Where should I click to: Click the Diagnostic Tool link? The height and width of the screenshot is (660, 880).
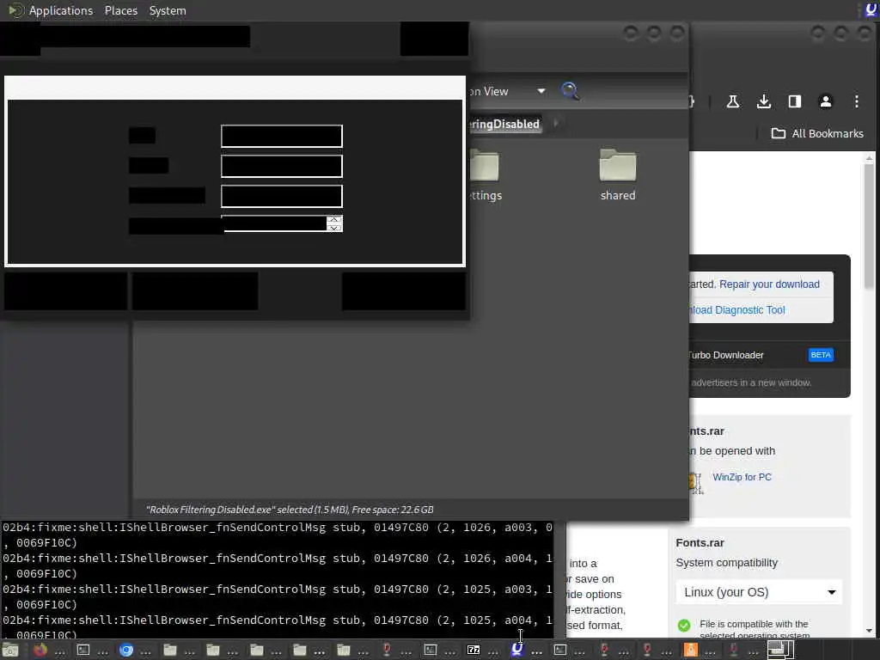pyautogui.click(x=737, y=310)
